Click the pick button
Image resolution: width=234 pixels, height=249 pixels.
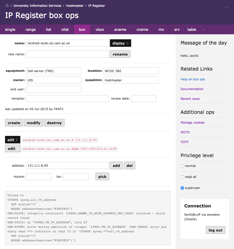(x=102, y=177)
